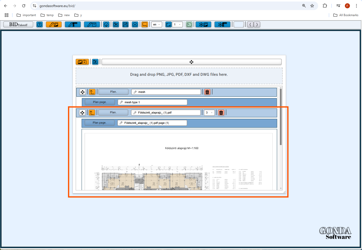Click the 'Földszinti_alaprajz_ (1).pdf' name field

(166, 113)
